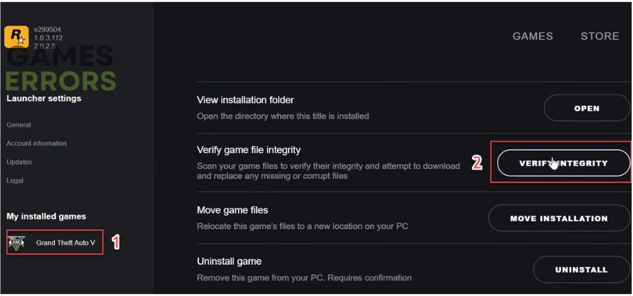This screenshot has width=633, height=296.
Task: Click the VERIFY INTEGRITY button
Action: [x=563, y=163]
